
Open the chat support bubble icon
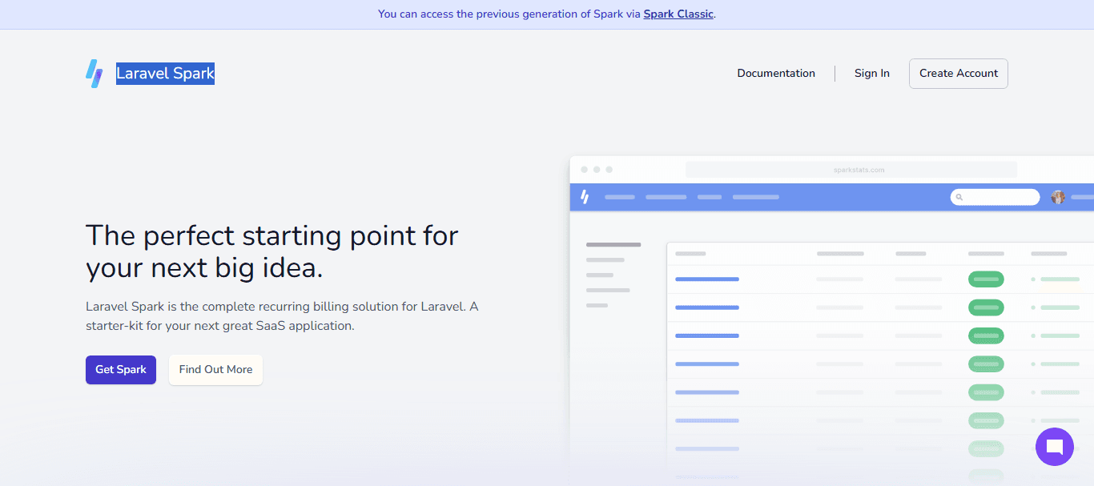pyautogui.click(x=1055, y=447)
